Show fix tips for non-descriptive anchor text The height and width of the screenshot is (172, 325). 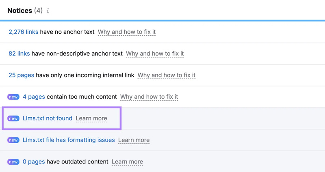click(155, 54)
